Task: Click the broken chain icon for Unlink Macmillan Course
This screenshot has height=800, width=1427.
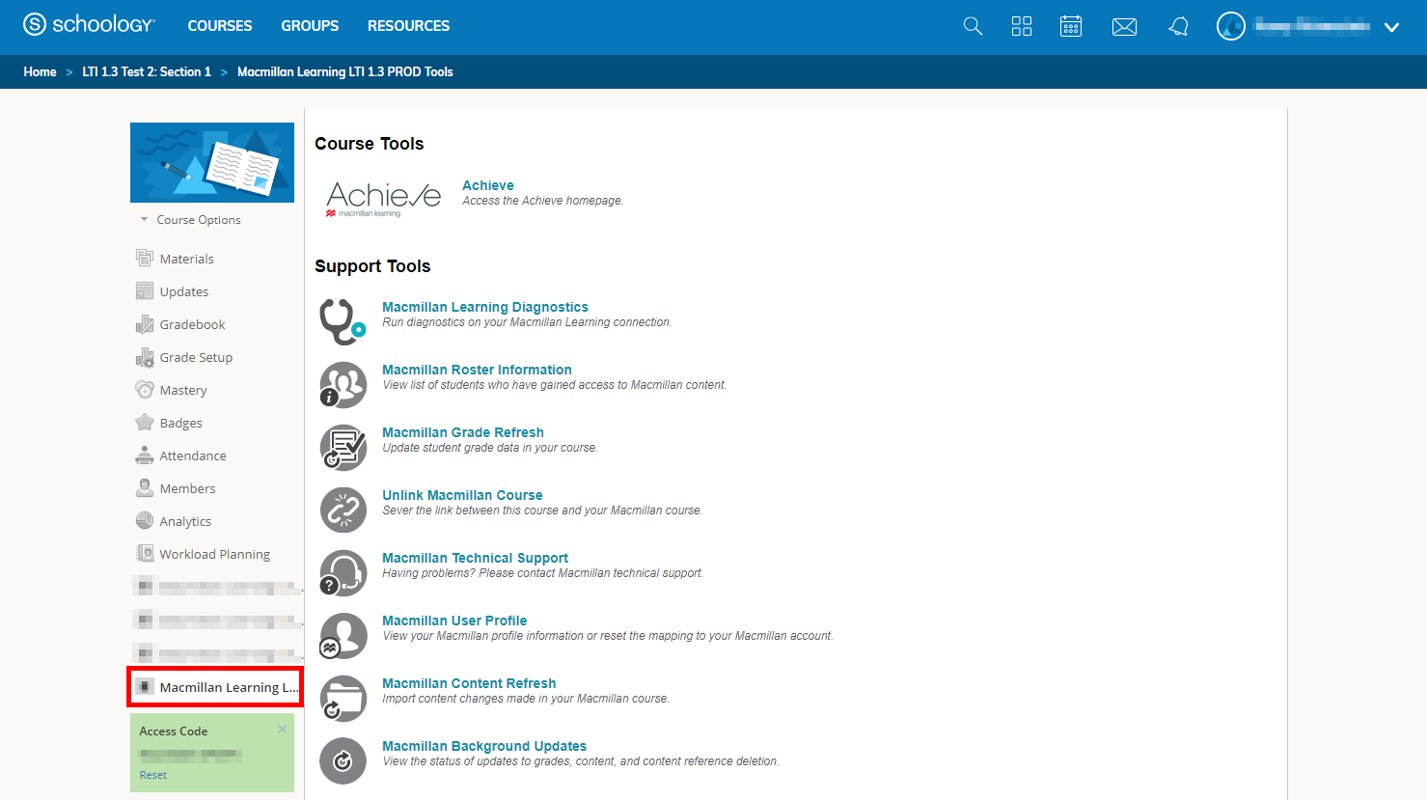Action: click(343, 510)
